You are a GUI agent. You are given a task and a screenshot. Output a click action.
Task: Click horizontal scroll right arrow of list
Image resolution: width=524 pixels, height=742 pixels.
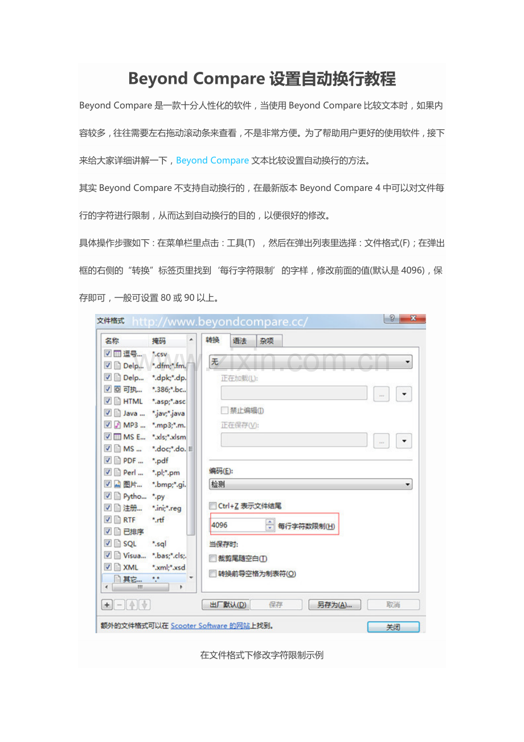182,586
